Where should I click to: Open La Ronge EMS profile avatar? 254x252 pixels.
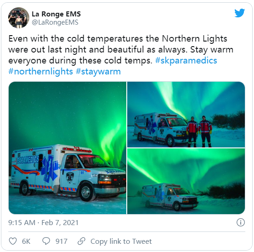coord(19,18)
